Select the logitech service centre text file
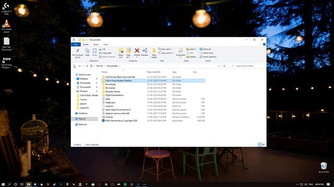 [x=153, y=113]
